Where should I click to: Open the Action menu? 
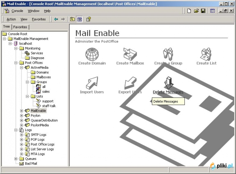11,19
